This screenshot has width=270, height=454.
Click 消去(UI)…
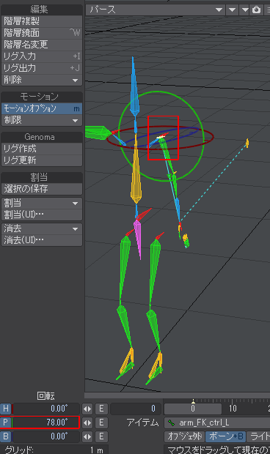(x=42, y=240)
